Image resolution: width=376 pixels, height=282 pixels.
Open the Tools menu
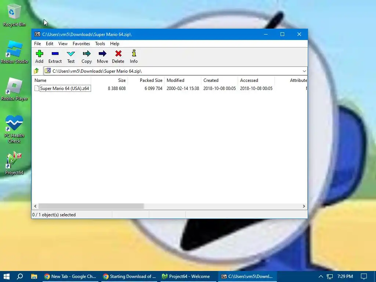click(x=100, y=44)
